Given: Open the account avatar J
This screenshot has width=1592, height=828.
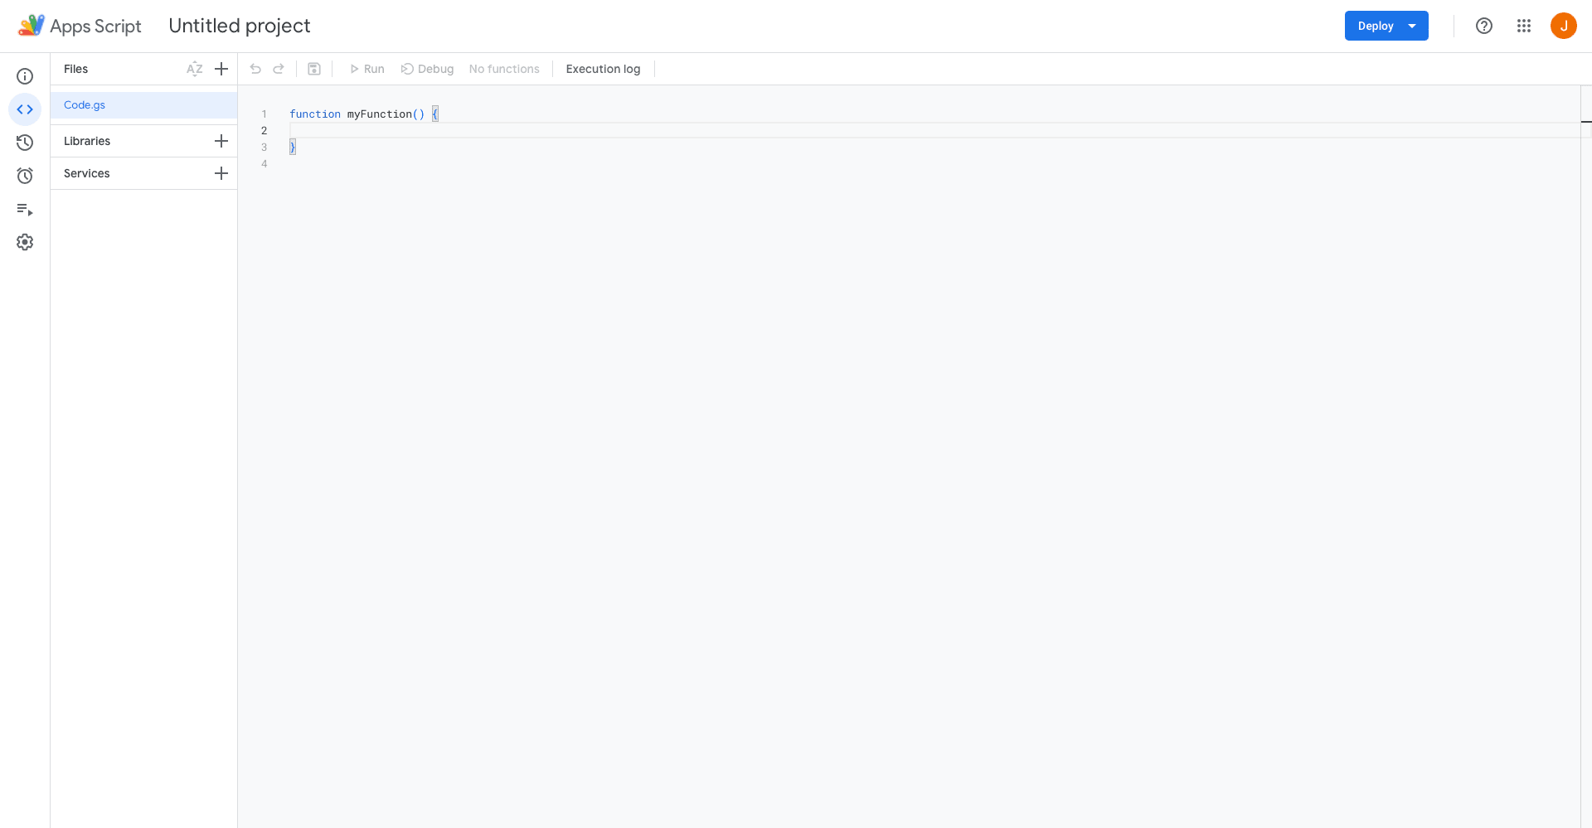Looking at the screenshot, I should click(x=1564, y=26).
